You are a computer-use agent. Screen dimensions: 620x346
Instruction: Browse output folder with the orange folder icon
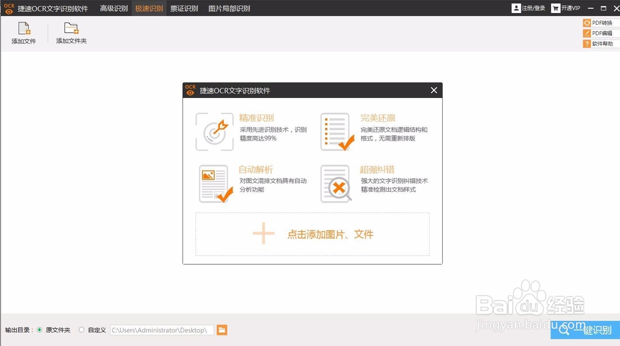222,330
